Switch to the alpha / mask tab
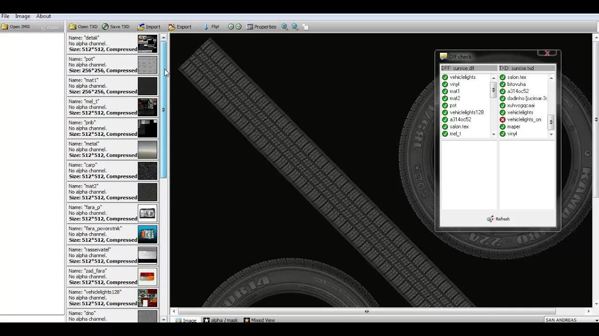This screenshot has width=599, height=336. (x=220, y=321)
